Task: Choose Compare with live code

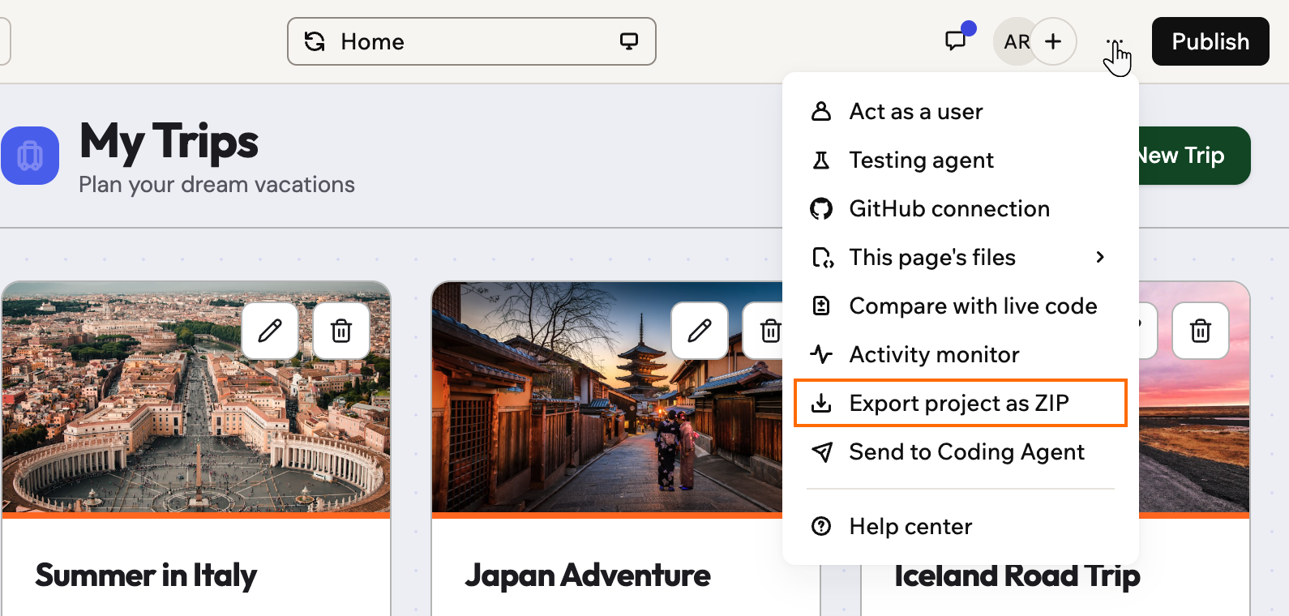Action: pyautogui.click(x=961, y=306)
